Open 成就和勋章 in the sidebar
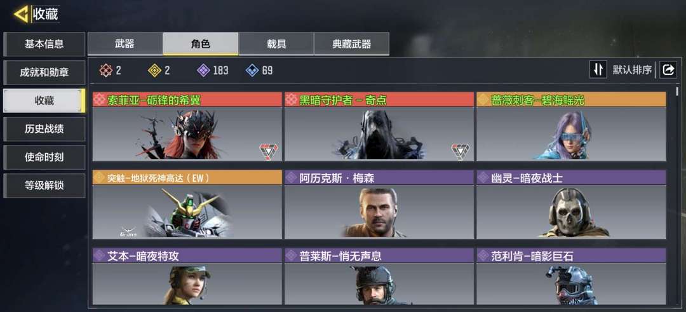686x312 pixels. click(x=44, y=72)
